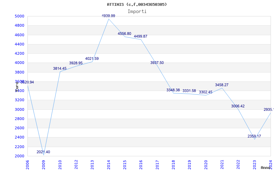Click y-axis value 4400
This screenshot has width=274, height=171.
click(x=20, y=44)
